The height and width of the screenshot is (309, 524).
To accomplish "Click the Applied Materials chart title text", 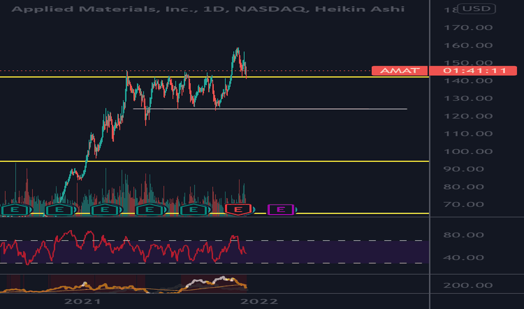I will [x=208, y=8].
